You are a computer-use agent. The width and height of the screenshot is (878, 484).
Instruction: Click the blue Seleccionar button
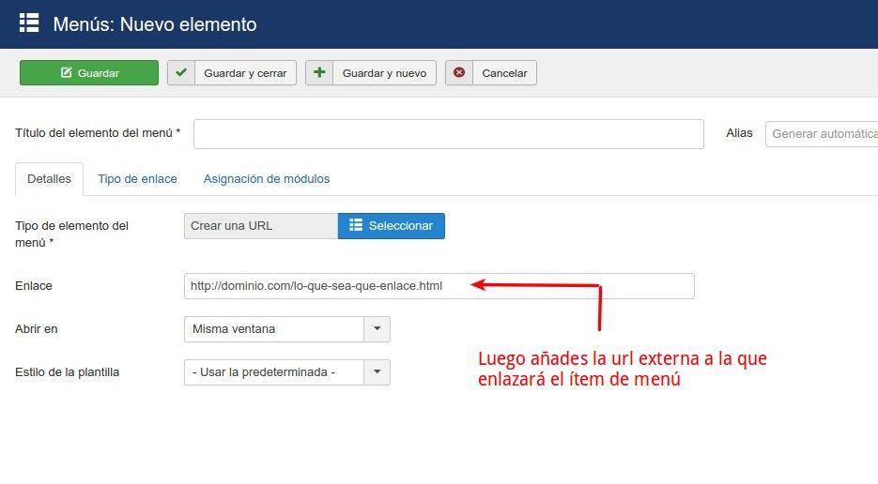click(392, 226)
